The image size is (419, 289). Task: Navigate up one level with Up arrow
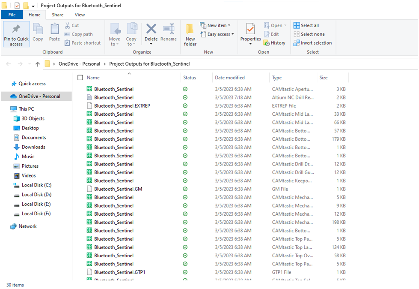point(38,64)
